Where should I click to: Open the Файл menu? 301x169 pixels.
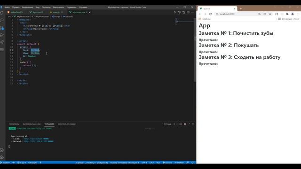(x=7, y=8)
